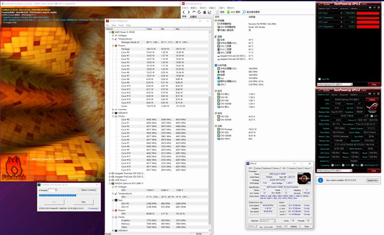Click the blue info icon in update notice
Screen dimensions: 384x235
click(x=320, y=180)
